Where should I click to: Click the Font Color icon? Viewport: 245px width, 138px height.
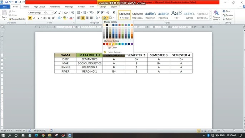(71, 18)
